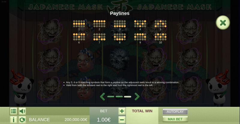
Task: Select payline 8 pattern diagram
Action: [x=120, y=37]
